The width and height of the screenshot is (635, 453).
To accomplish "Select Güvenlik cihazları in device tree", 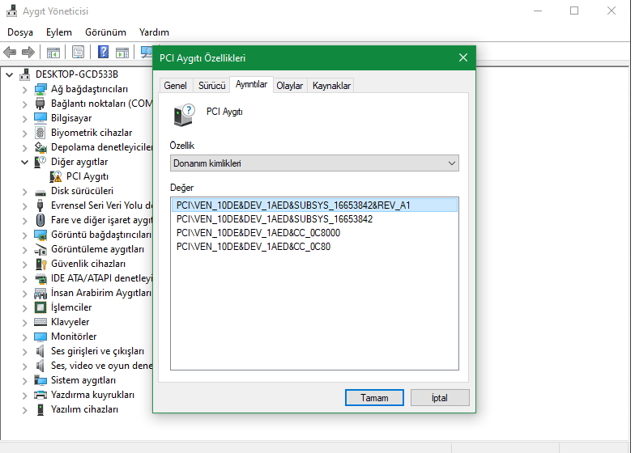I will (x=88, y=264).
